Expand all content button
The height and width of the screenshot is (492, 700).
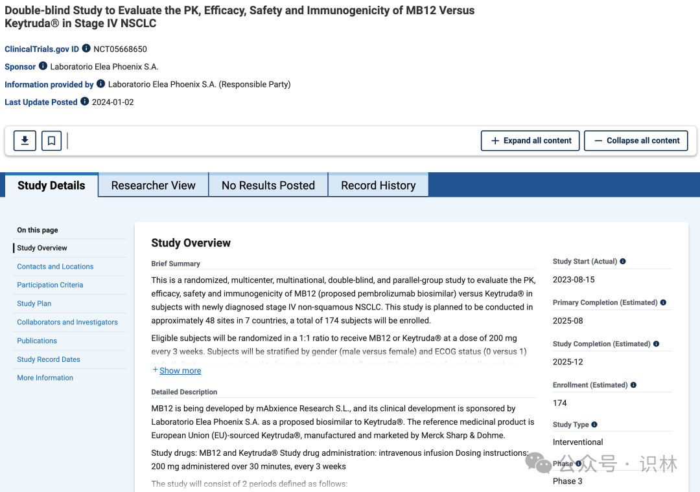point(530,140)
